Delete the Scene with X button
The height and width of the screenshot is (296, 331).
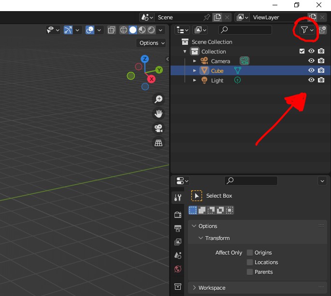227,17
